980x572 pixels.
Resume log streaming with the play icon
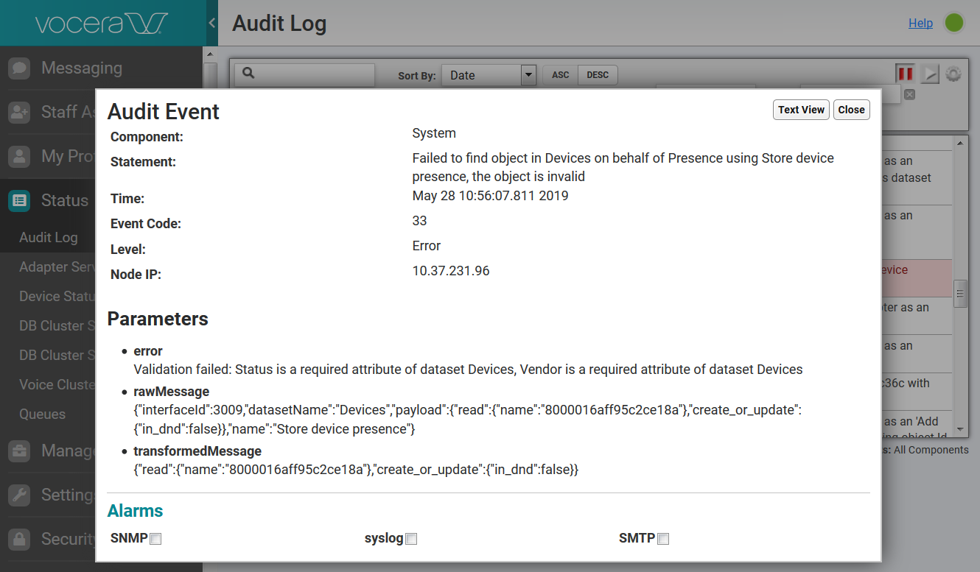point(929,74)
